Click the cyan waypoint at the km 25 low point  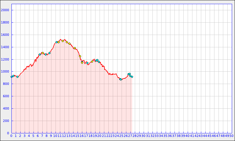click(x=120, y=79)
